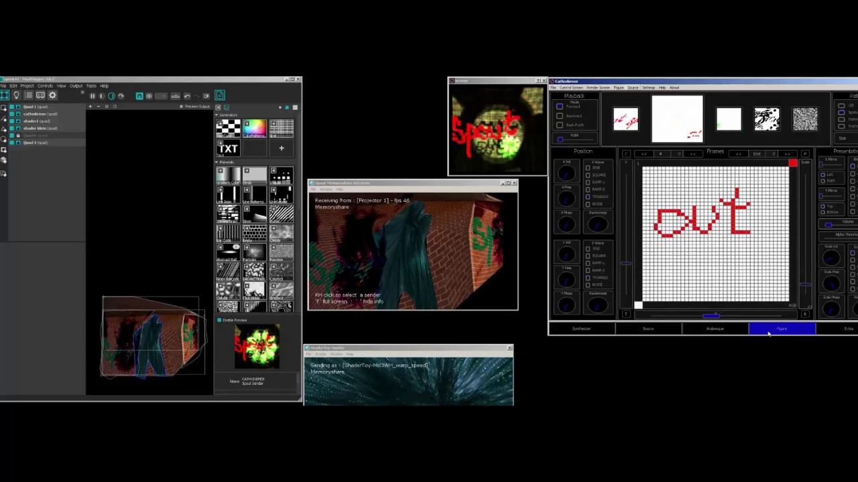Click the T button below the Y slider
Image resolution: width=858 pixels, height=482 pixels.
coord(626,314)
